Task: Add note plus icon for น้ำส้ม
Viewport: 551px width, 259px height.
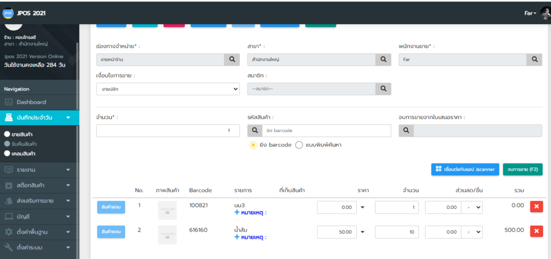Action: (x=237, y=237)
